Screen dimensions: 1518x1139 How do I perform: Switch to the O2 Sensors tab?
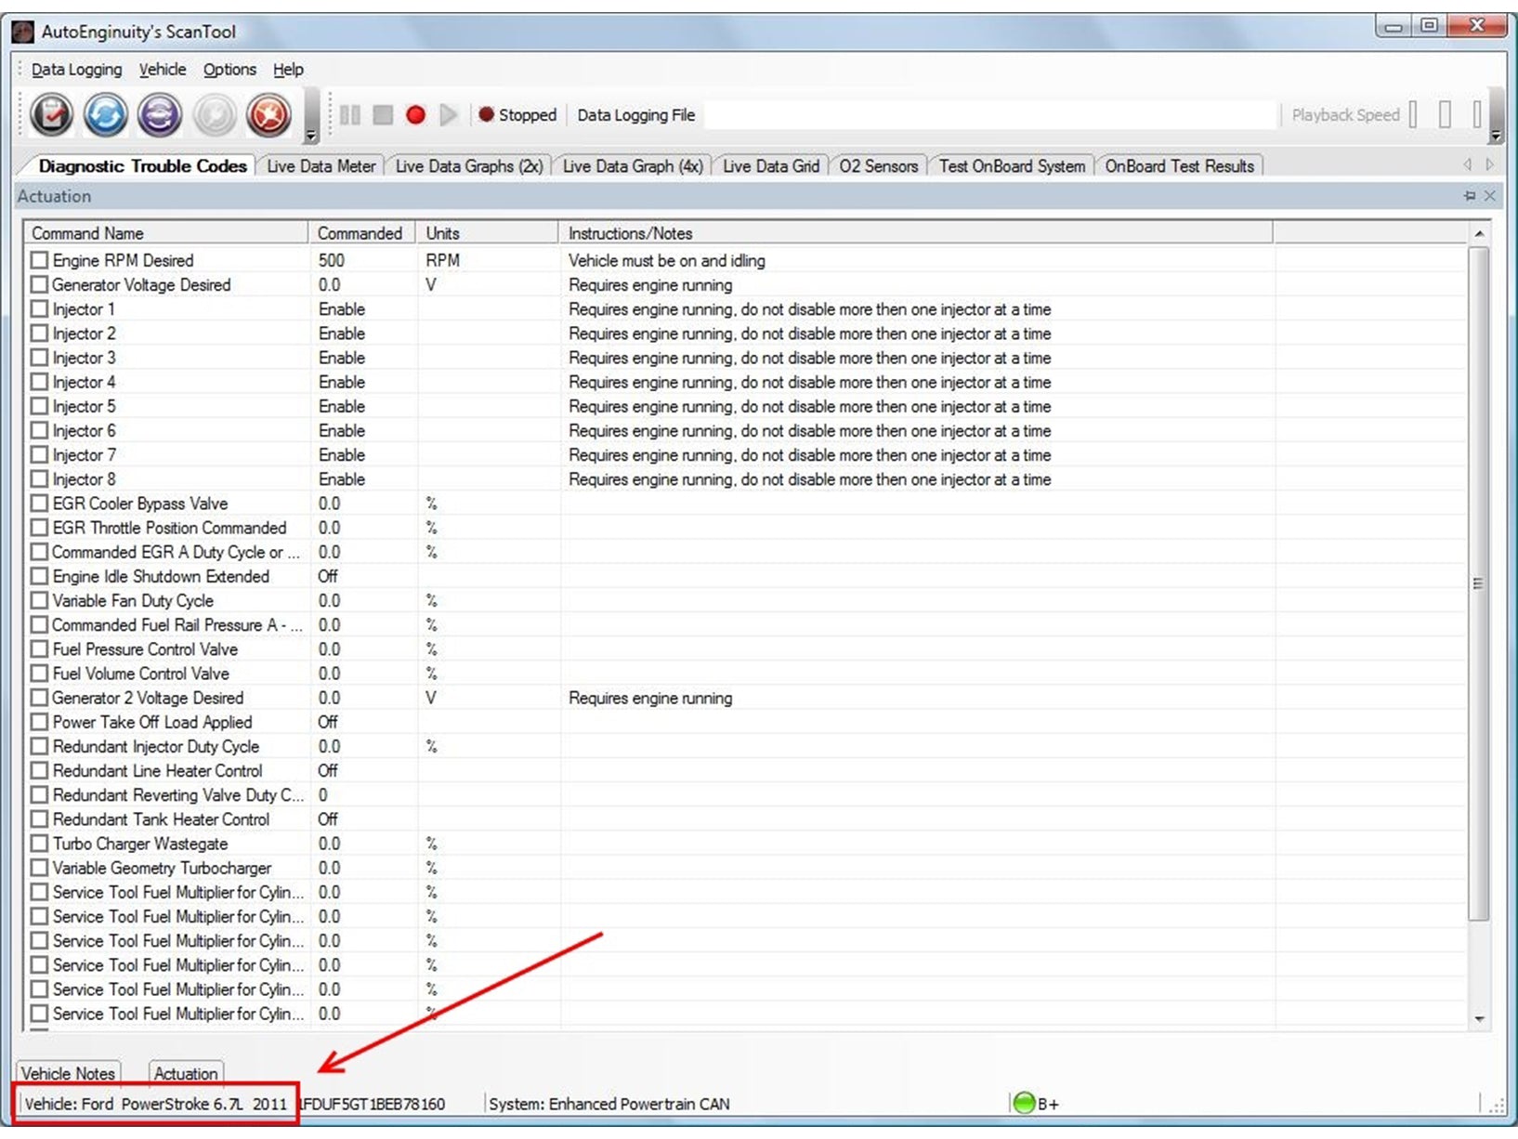pos(878,166)
